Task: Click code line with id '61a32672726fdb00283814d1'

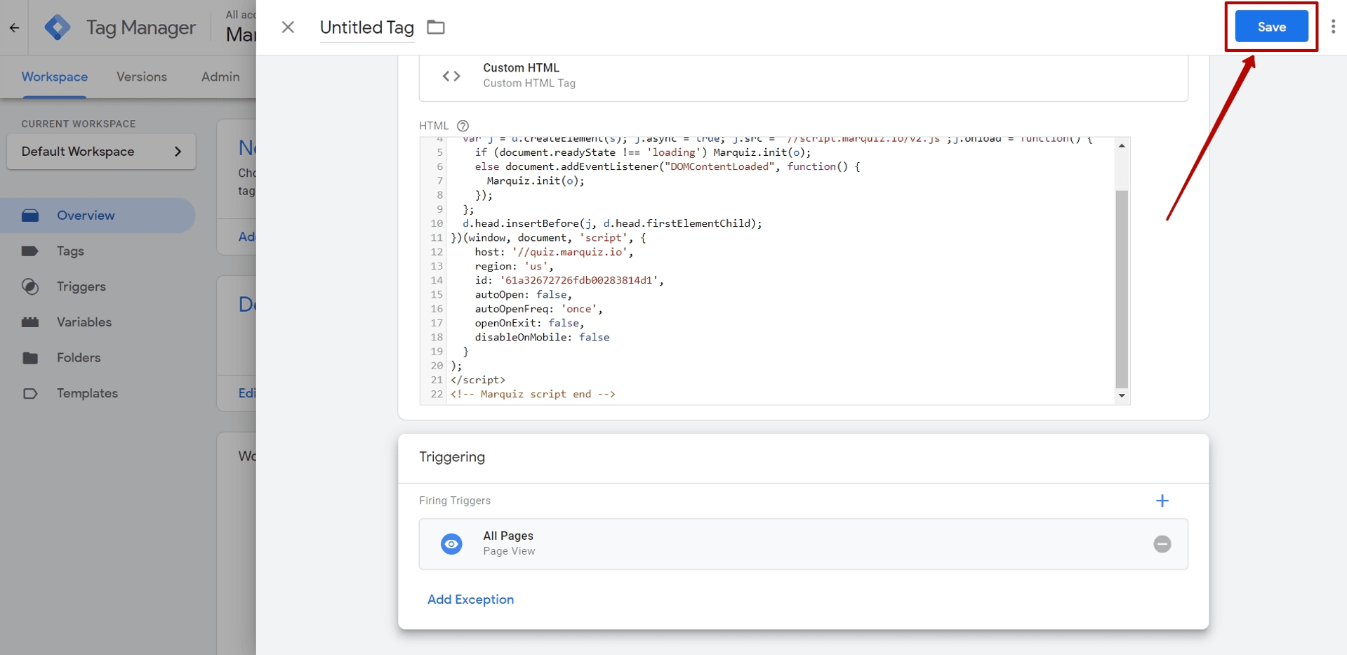Action: click(569, 280)
